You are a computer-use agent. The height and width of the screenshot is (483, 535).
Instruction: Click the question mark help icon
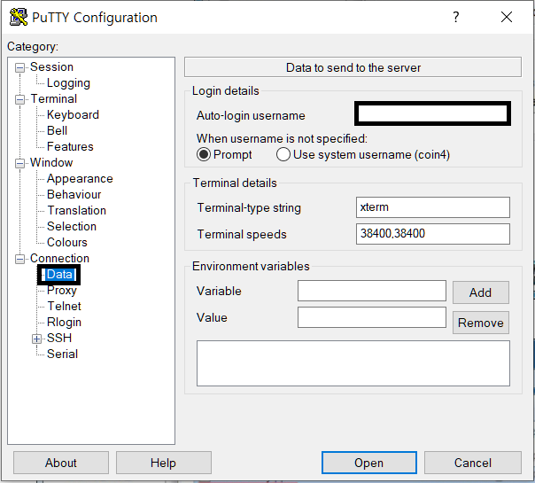pos(456,17)
